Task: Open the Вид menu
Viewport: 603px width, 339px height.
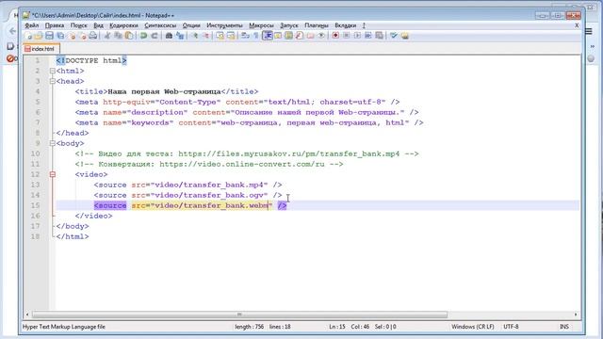Action: (98, 25)
